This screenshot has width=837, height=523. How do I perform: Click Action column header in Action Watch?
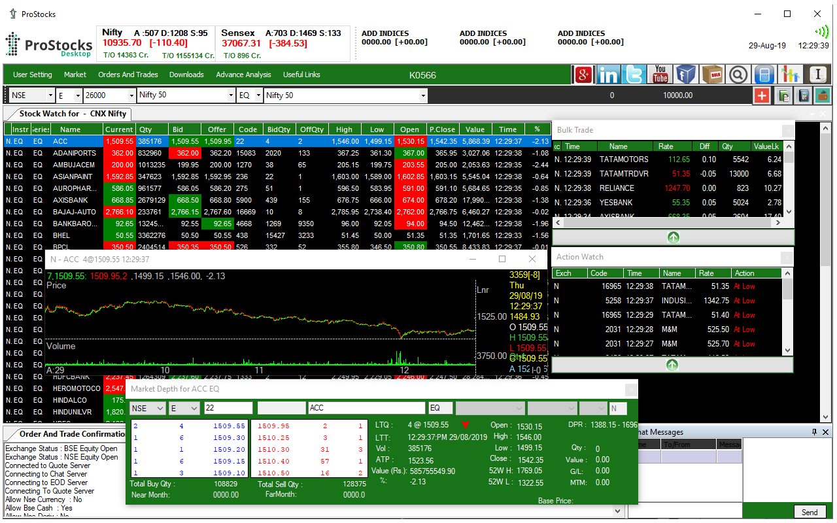(x=757, y=273)
